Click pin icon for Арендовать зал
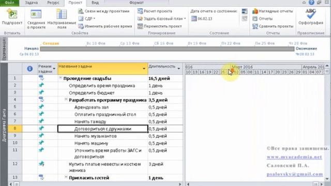Screen dimensions: 331x186 pos(41,107)
